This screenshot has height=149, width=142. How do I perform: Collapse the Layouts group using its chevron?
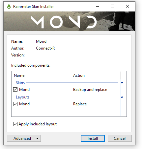(x=122, y=97)
